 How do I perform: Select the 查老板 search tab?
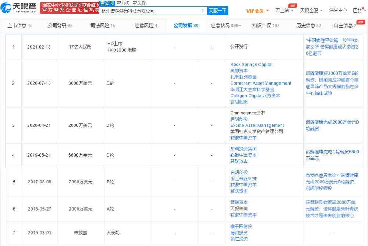point(123,3)
